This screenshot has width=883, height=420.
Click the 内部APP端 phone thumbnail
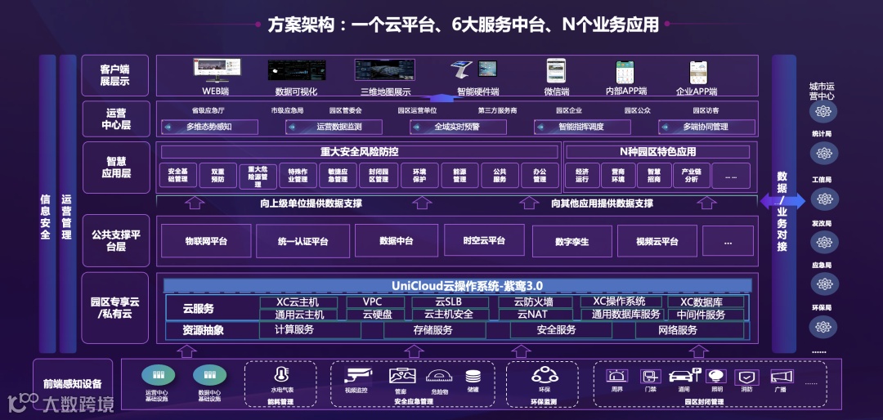[625, 72]
